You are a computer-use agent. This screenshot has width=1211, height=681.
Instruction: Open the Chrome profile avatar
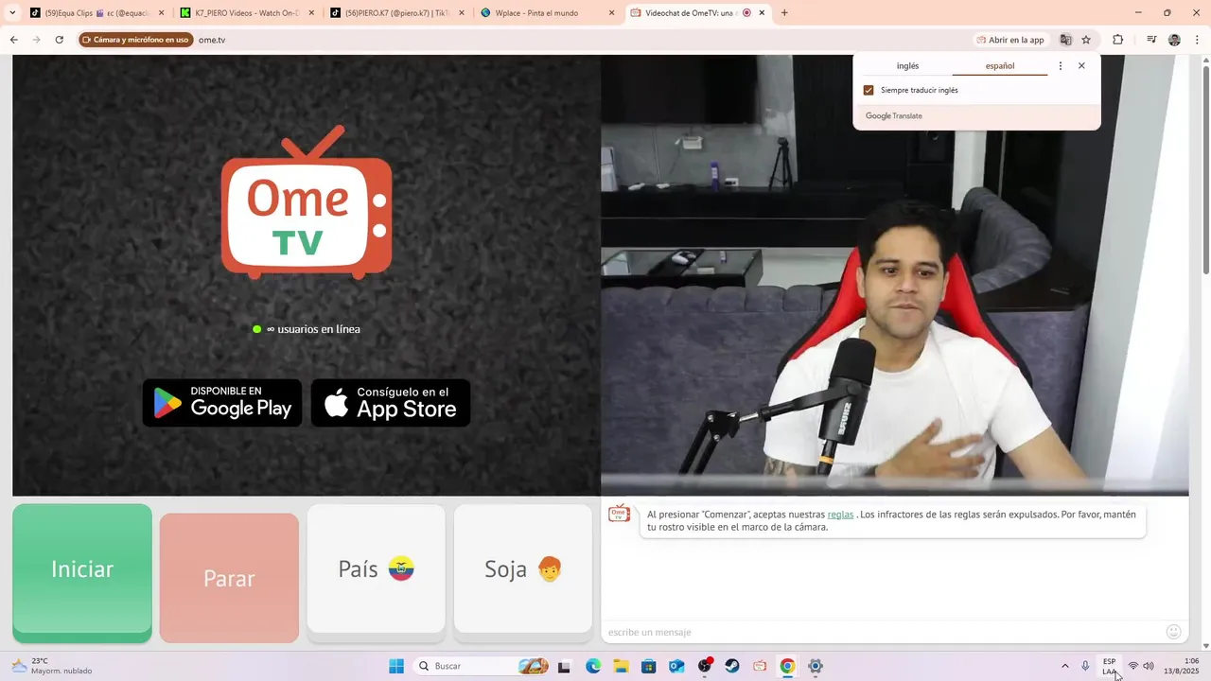pyautogui.click(x=1174, y=40)
